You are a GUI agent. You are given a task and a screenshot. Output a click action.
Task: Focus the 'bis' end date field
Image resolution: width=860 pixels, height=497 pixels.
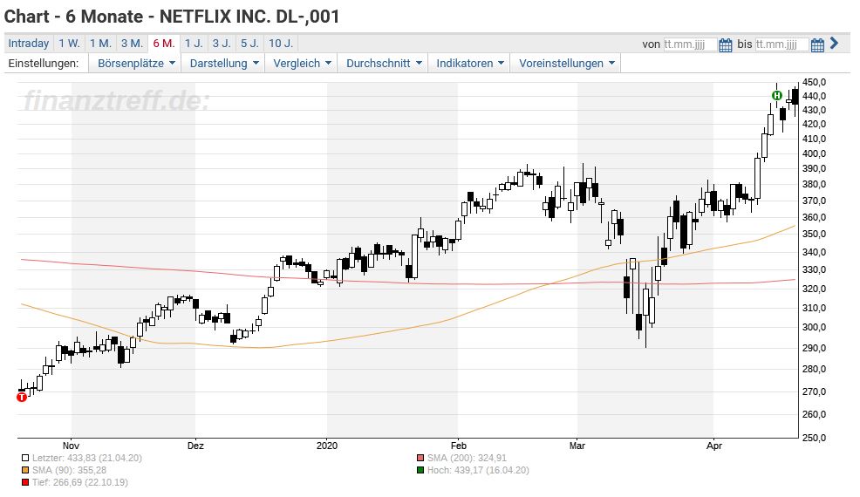[x=782, y=44]
